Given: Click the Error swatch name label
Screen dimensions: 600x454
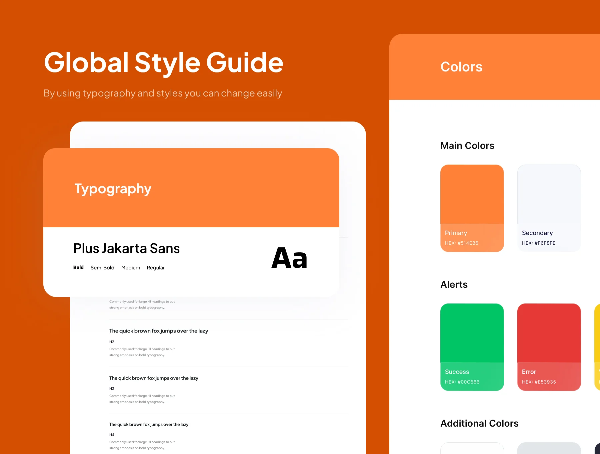Looking at the screenshot, I should click(x=529, y=372).
